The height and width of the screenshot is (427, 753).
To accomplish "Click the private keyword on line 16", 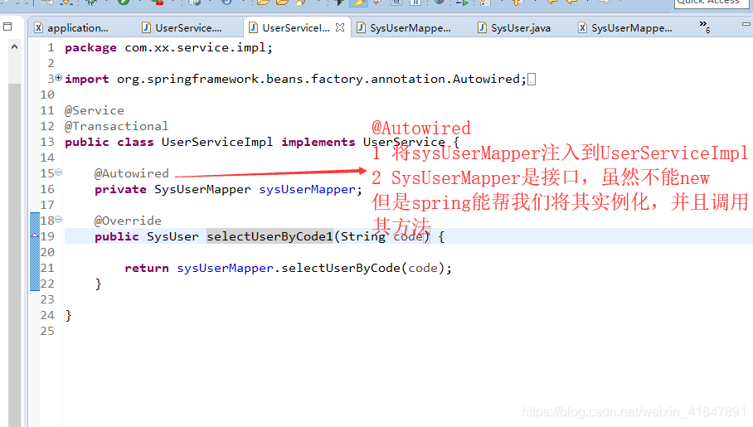I will pyautogui.click(x=120, y=189).
